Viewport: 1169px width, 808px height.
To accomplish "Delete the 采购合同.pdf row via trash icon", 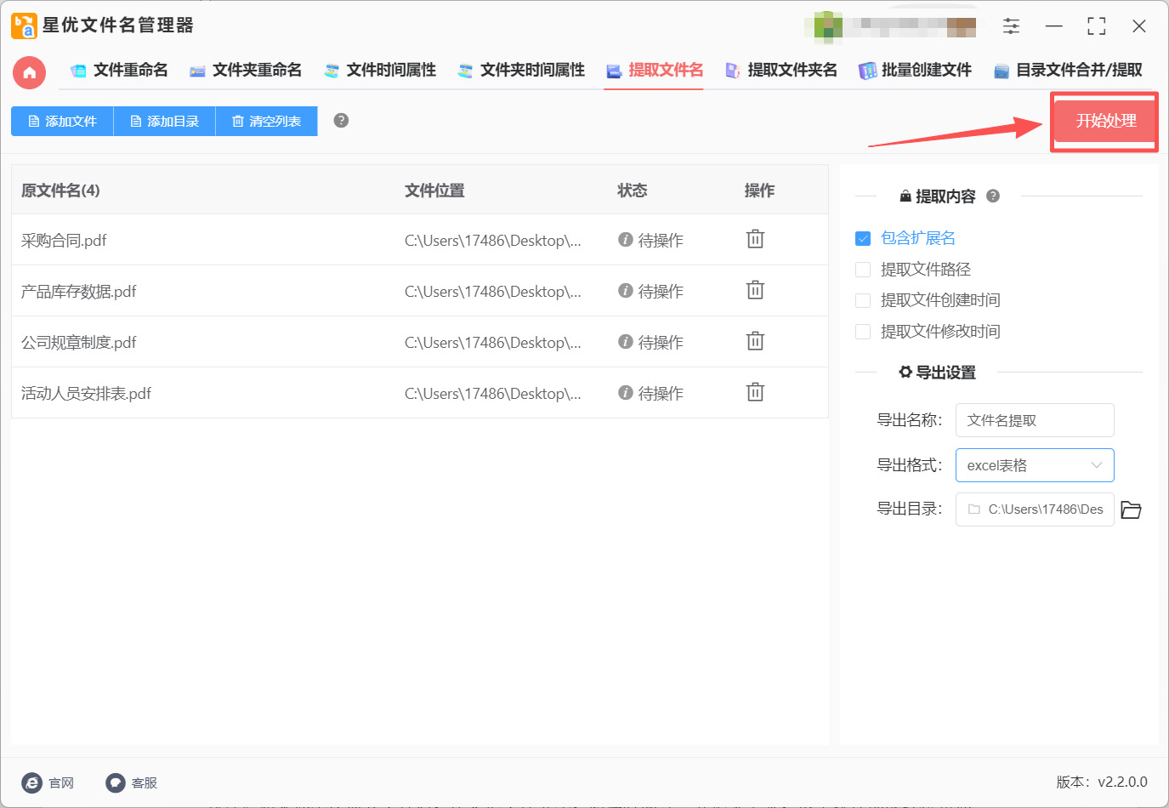I will click(755, 239).
